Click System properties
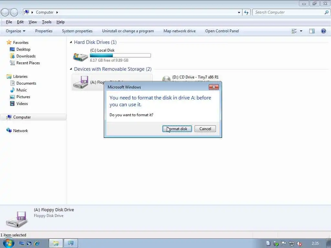This screenshot has height=248, width=331. point(77,31)
